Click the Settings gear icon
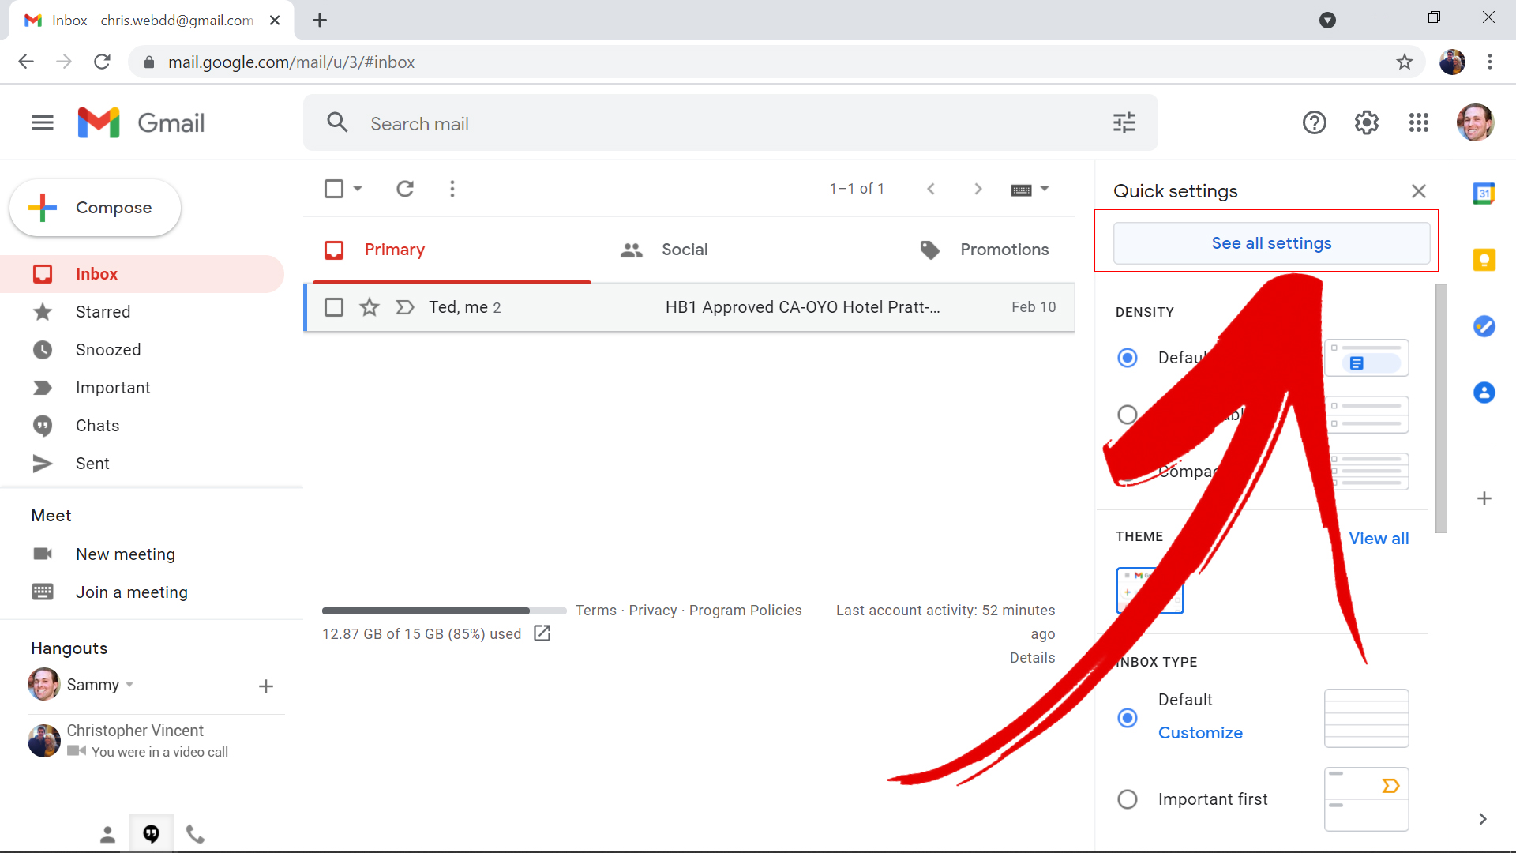 tap(1366, 122)
